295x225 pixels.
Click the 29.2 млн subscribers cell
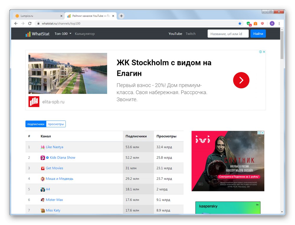click(x=138, y=179)
